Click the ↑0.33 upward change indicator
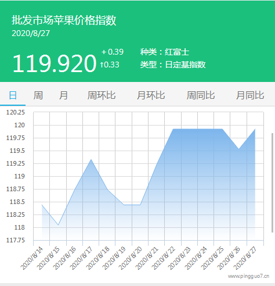 110,65
